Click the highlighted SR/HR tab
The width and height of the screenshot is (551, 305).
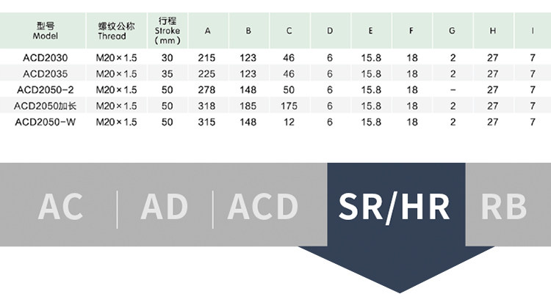(x=395, y=206)
